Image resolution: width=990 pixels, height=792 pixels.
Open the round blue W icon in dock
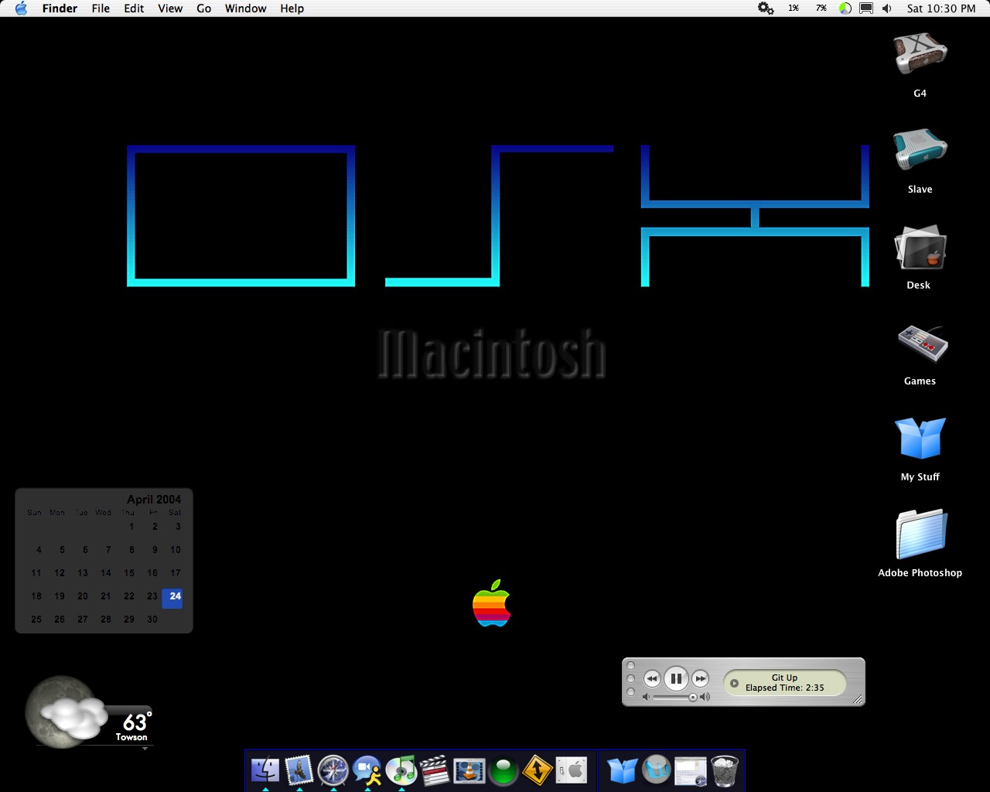coord(656,770)
